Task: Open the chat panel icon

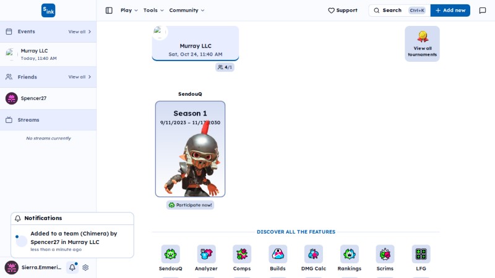Action: click(x=483, y=11)
